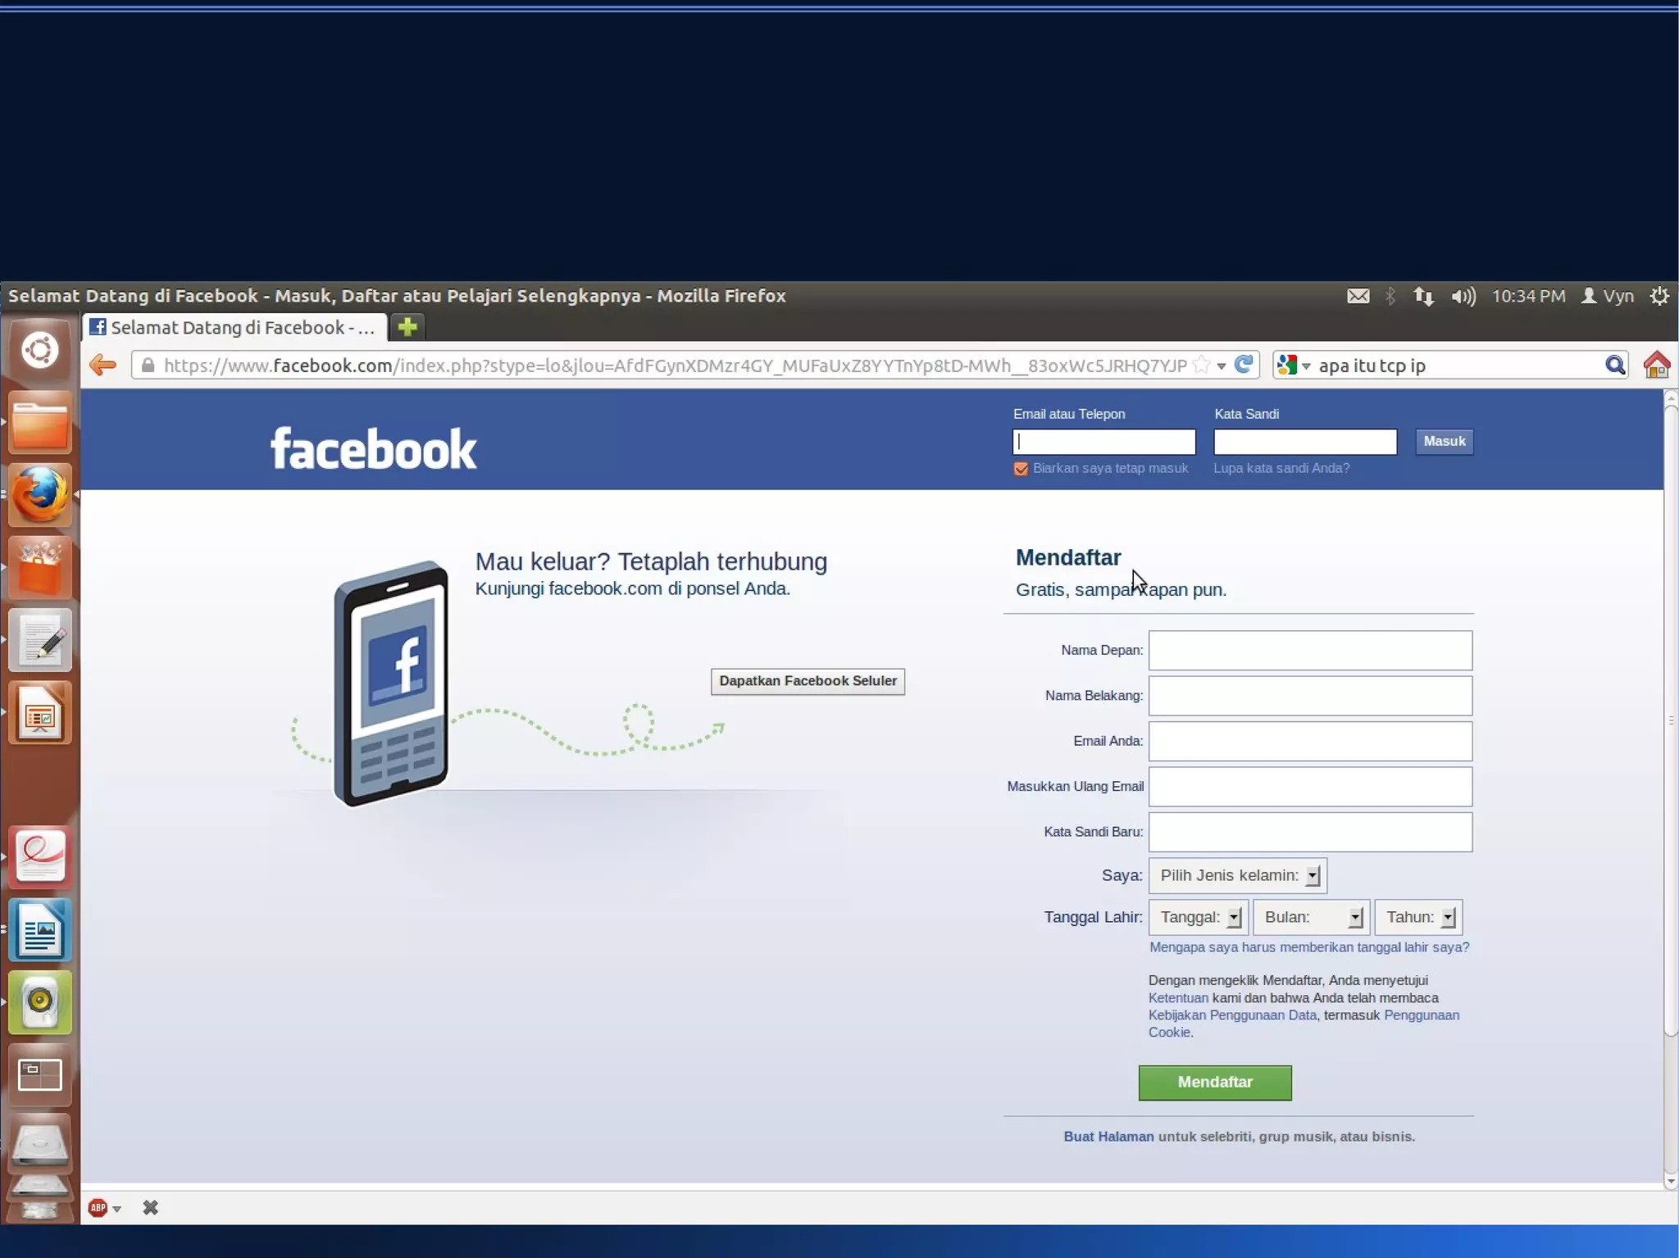Open the Adblock Plus icon
Screen dimensions: 1679x1258
[x=98, y=1207]
